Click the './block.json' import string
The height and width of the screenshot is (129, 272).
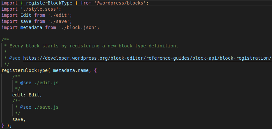tap(78, 27)
